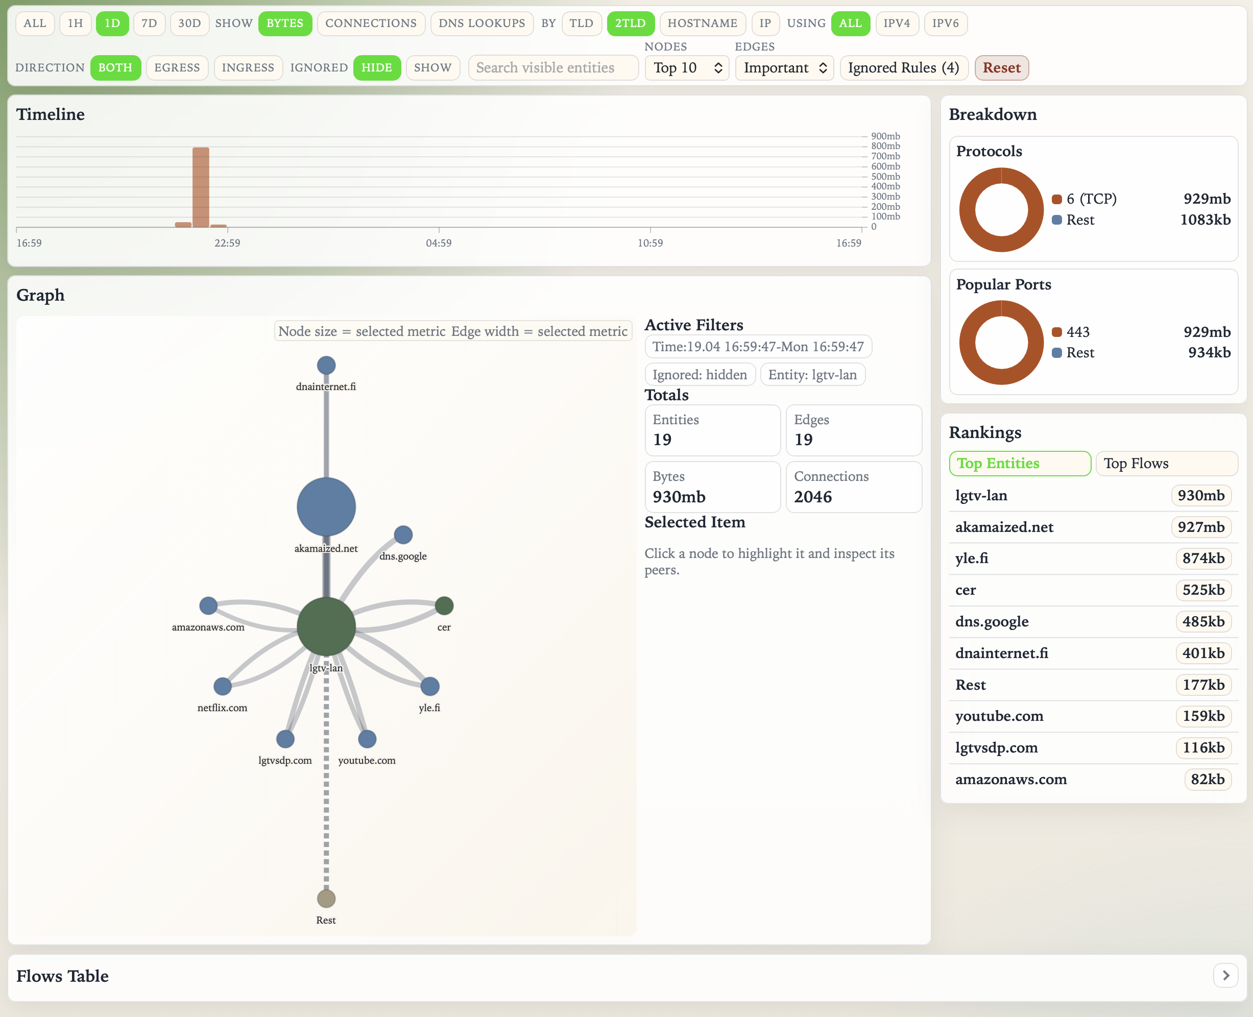Screen dimensions: 1253x1017
Task: Switch to Top Flows tab
Action: (1166, 464)
